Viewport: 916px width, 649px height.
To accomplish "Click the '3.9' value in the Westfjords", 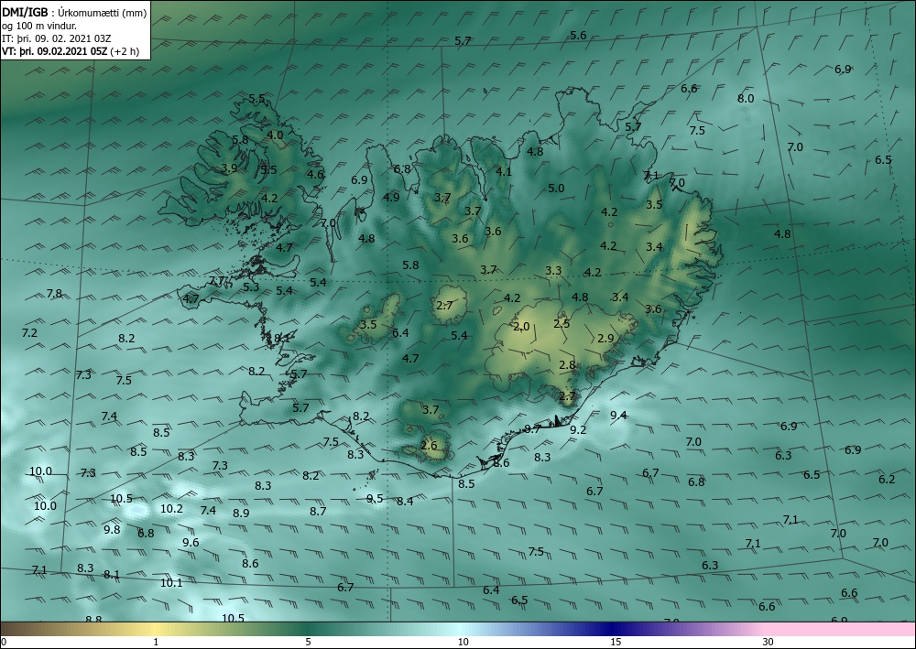I will pos(230,168).
